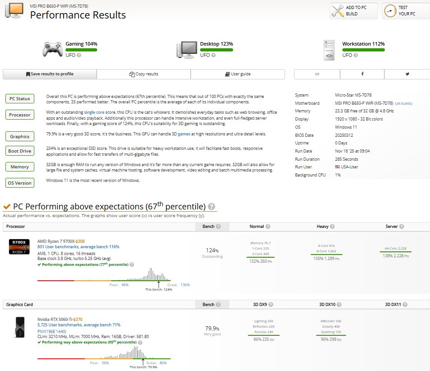Jump to Graphics section
Image resolution: width=430 pixels, height=371 pixels.
pos(20,136)
